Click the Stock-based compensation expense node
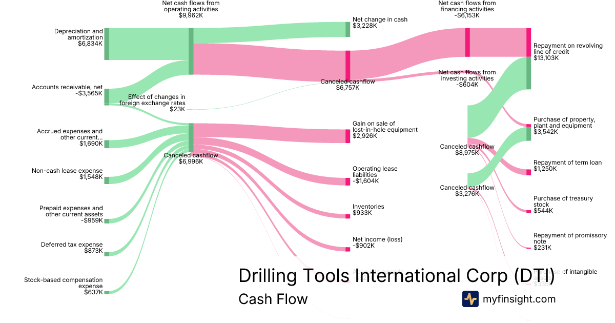Viewport: 615px width, 323px height. [107, 292]
